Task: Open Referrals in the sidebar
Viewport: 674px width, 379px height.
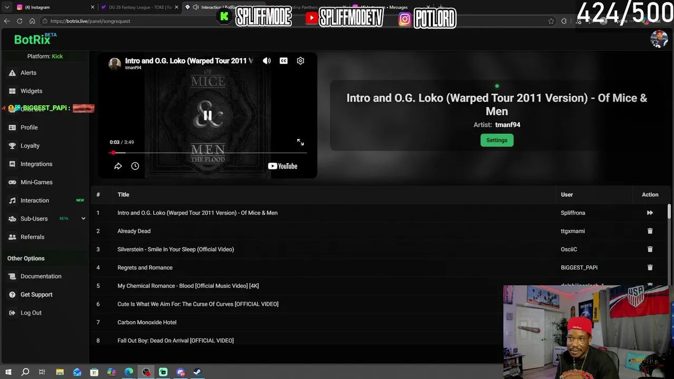Action: pos(32,237)
